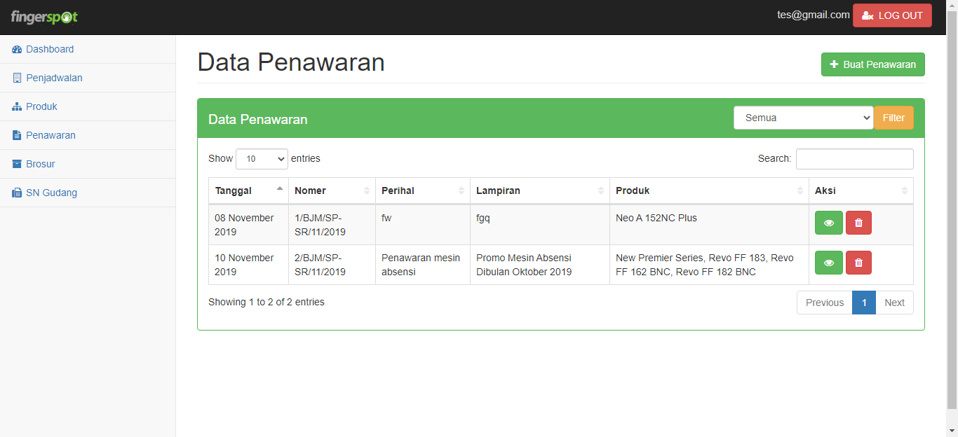Delete the 10 November 2019 offer (trash icon)
Screen dimensions: 958x437
[858, 263]
